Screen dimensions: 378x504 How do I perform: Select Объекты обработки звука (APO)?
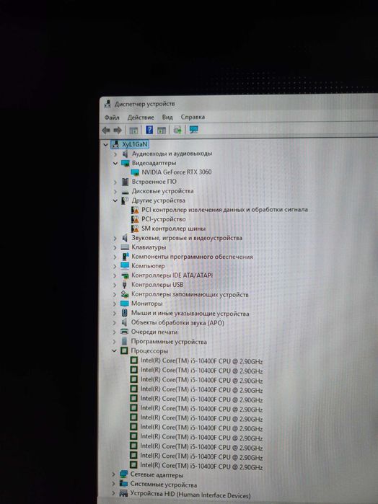coord(177,322)
